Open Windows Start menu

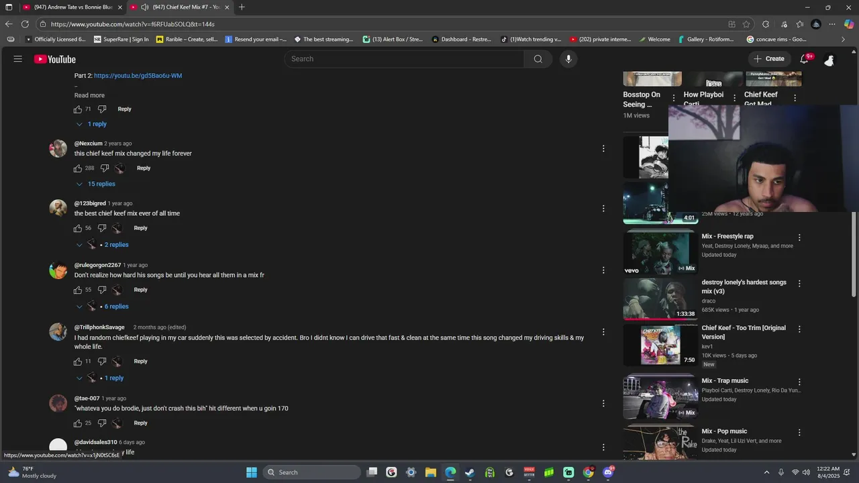click(251, 472)
